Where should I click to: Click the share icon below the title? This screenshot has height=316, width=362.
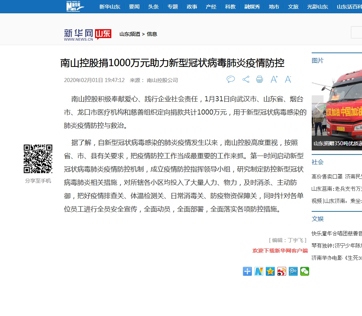coord(246,79)
